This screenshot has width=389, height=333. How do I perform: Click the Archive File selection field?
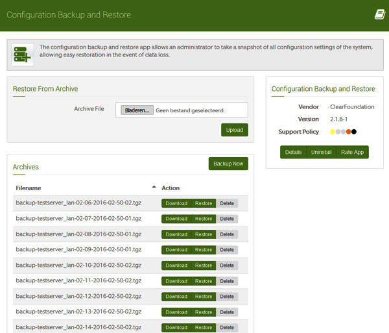(x=191, y=110)
